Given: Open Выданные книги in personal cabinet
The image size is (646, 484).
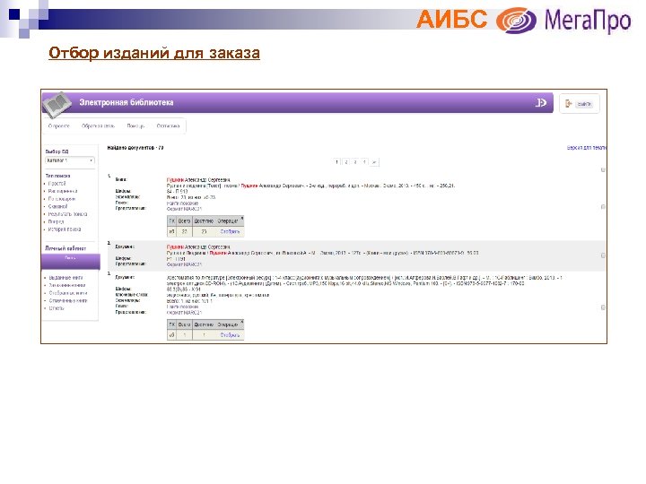Looking at the screenshot, I should pos(65,278).
